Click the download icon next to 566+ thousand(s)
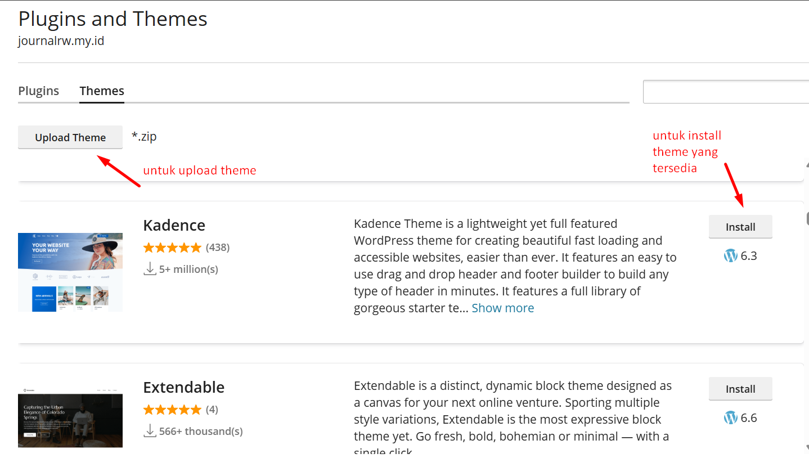 [x=150, y=431]
